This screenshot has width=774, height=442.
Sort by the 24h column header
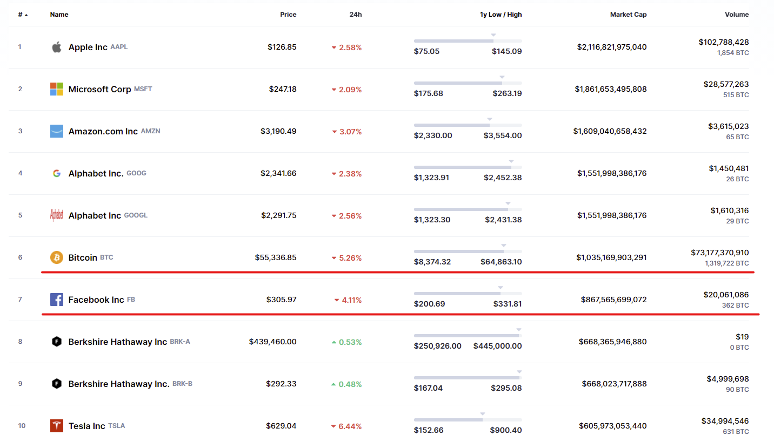pos(356,15)
